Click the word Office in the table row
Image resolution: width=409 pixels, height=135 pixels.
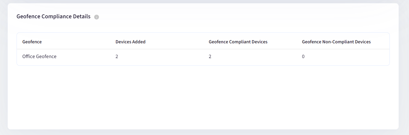29,57
